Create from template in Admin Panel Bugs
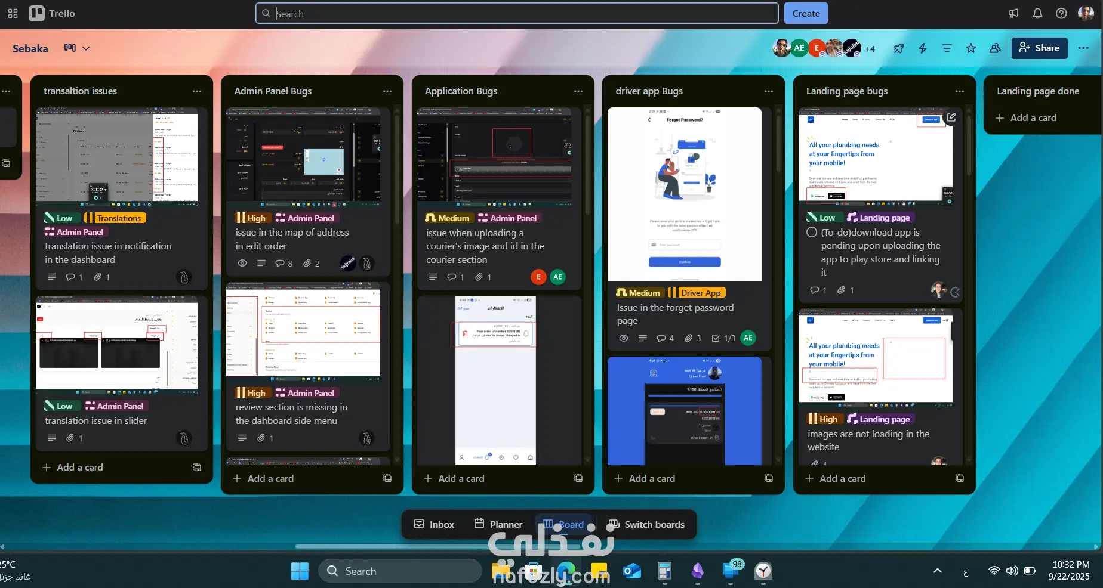 coord(387,478)
